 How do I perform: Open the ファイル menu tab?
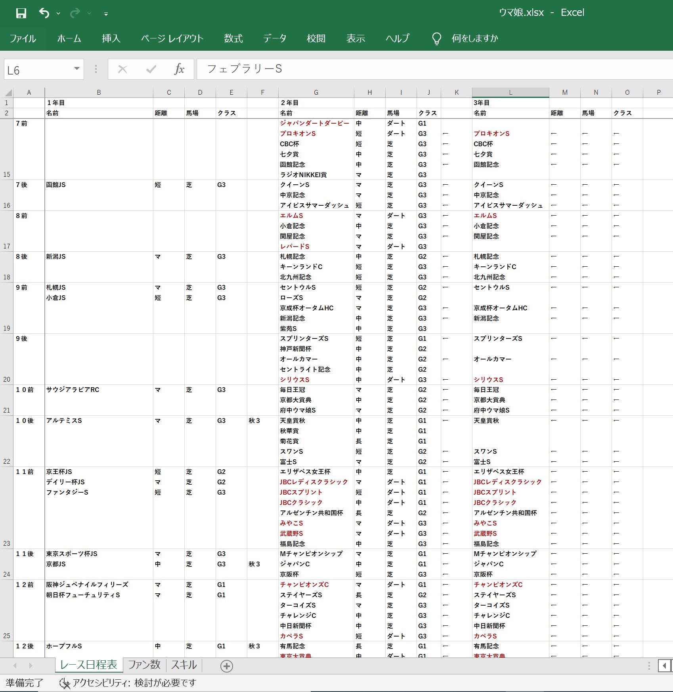(23, 38)
